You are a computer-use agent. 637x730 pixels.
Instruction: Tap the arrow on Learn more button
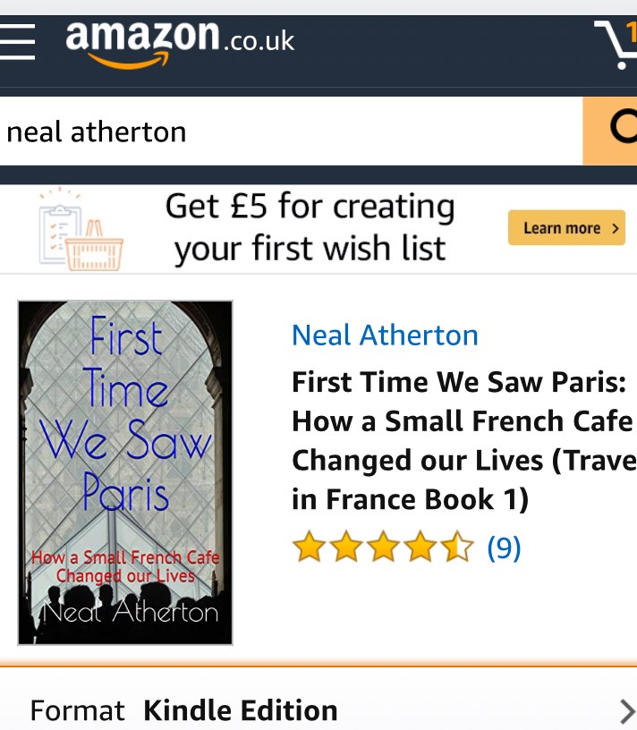(x=616, y=228)
